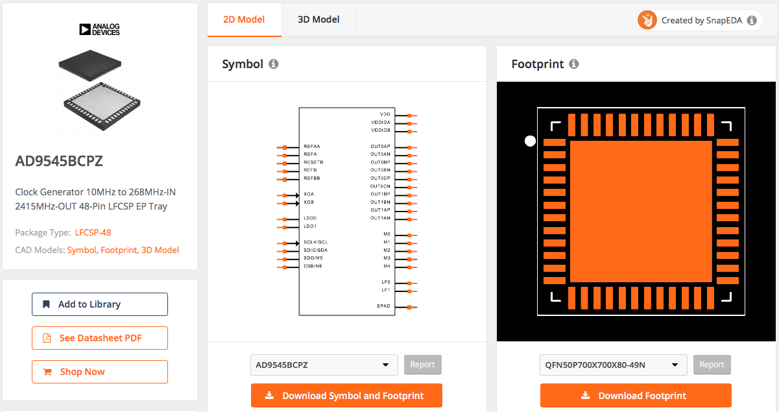The width and height of the screenshot is (779, 412).
Task: Click the Shop Now button
Action: click(x=100, y=372)
